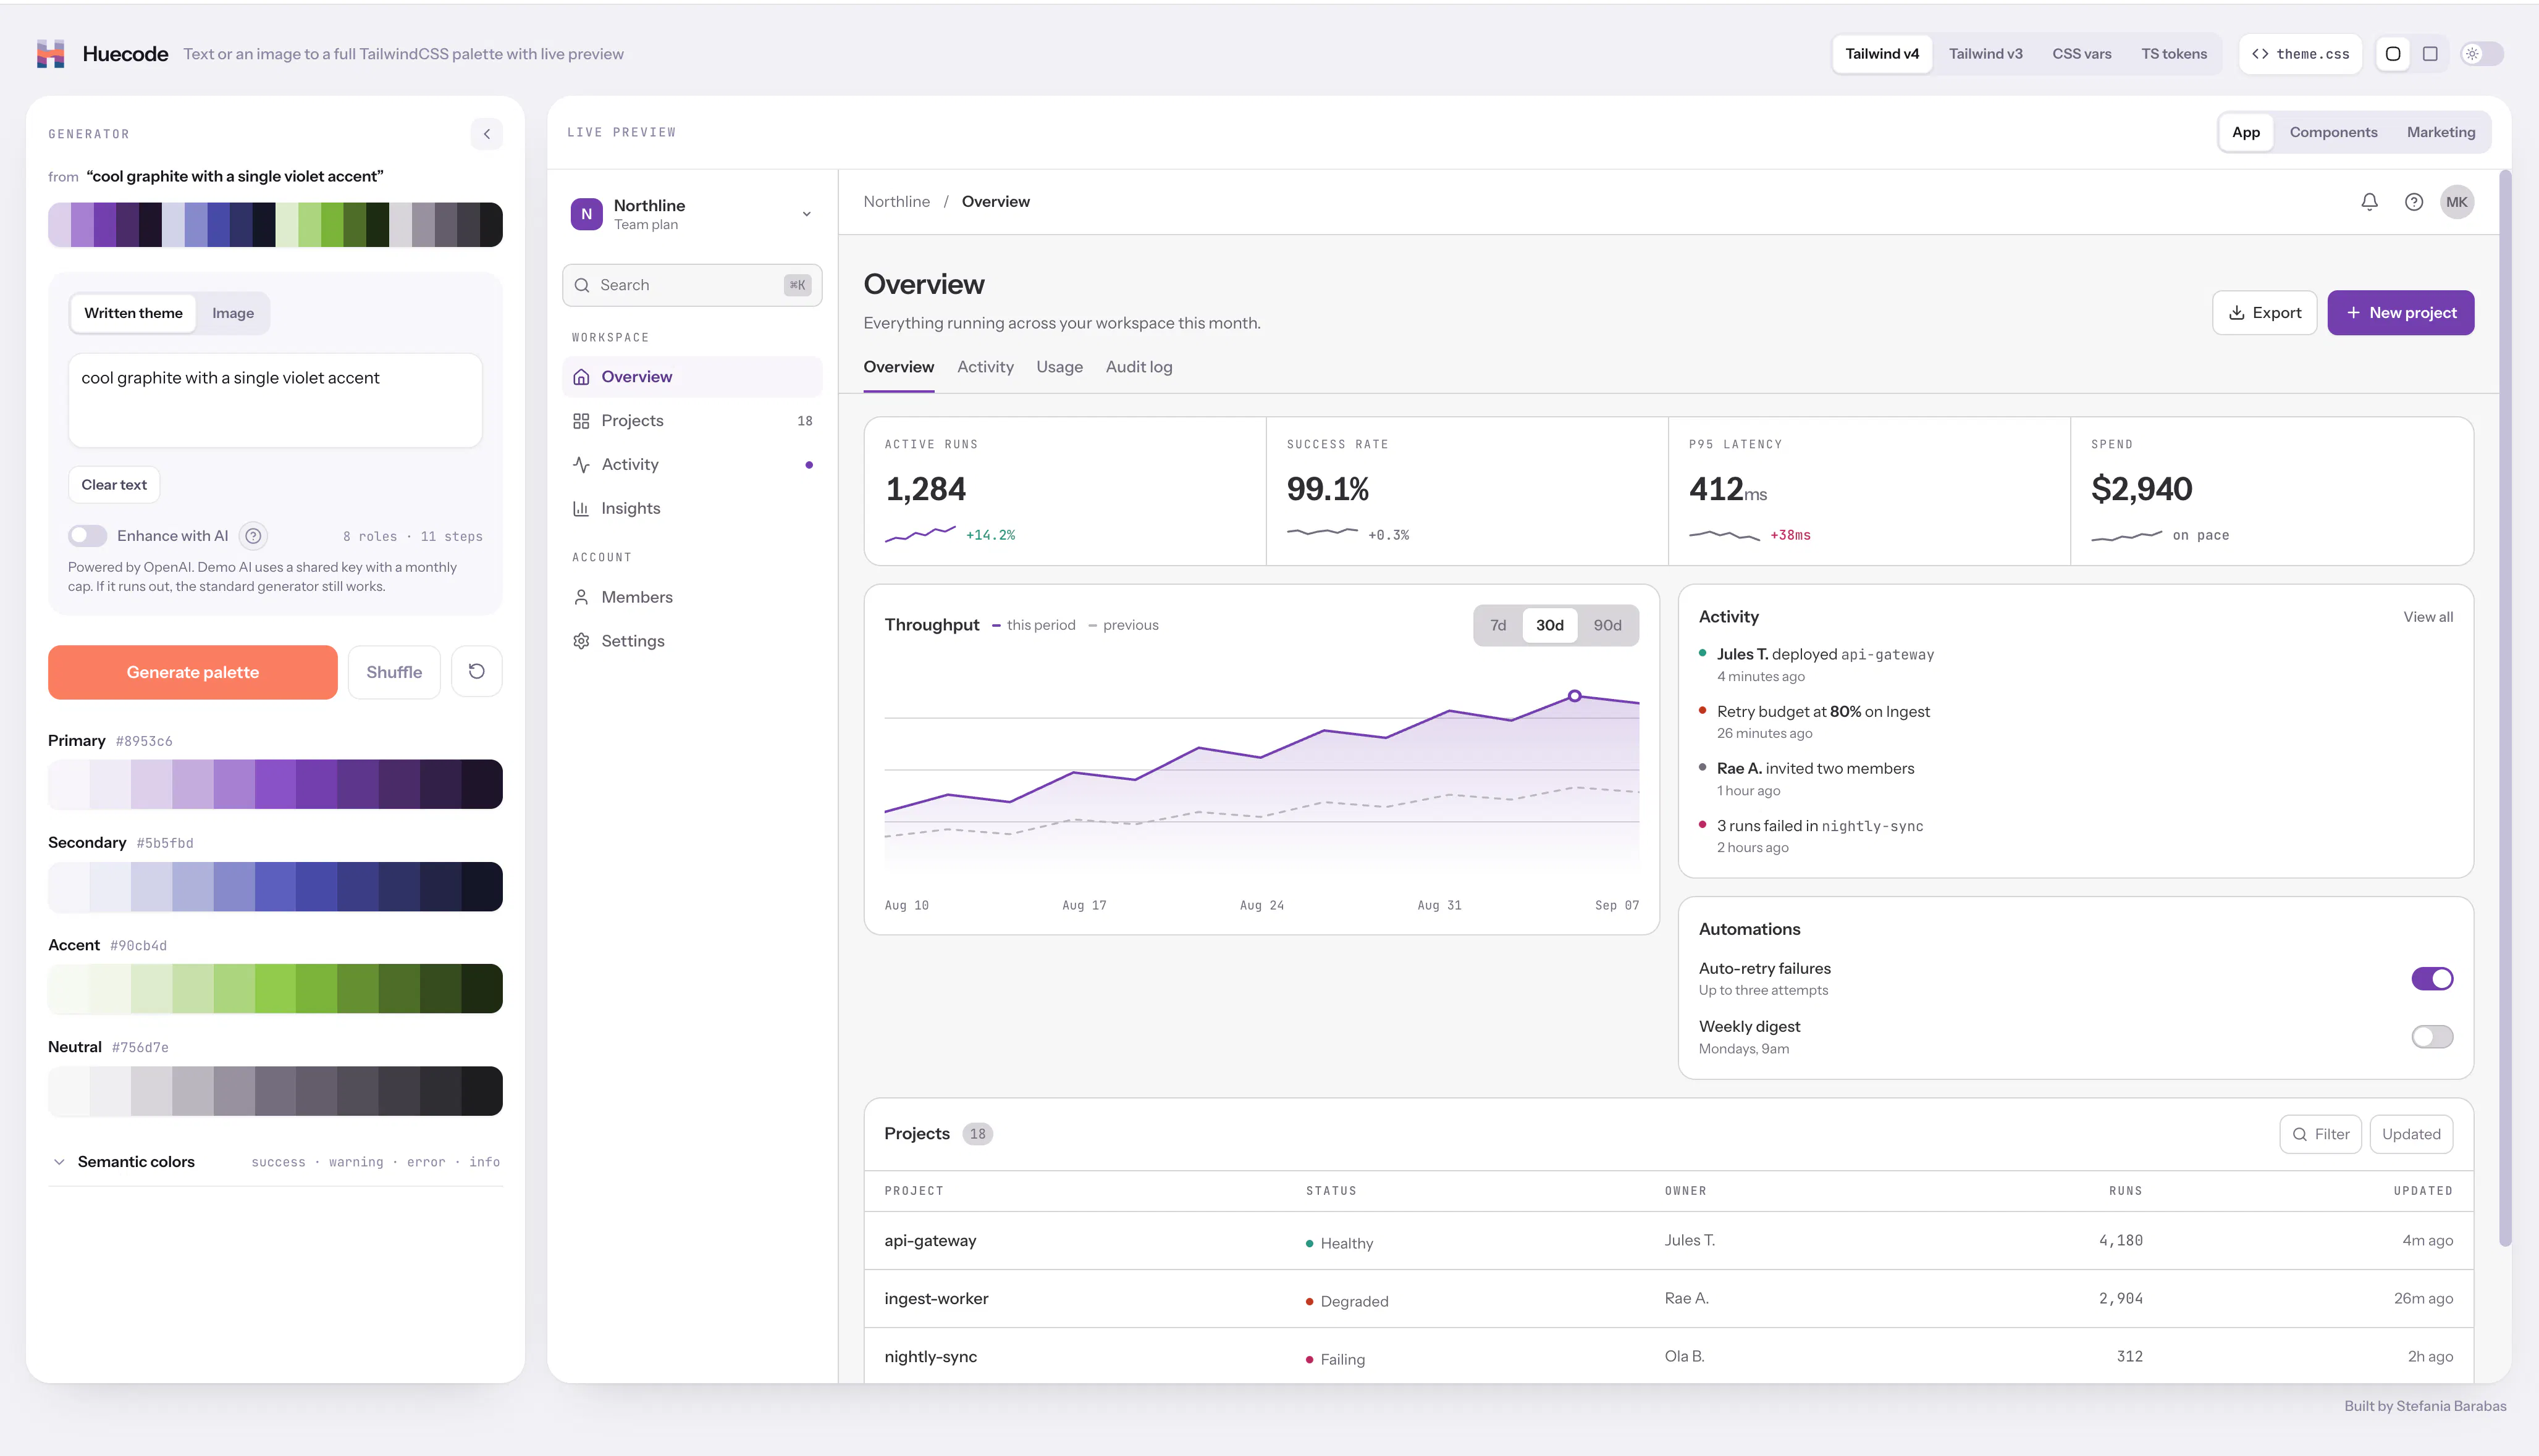Viewport: 2539px width, 1456px height.
Task: Click the Northline N workspace logo
Action: 586,214
